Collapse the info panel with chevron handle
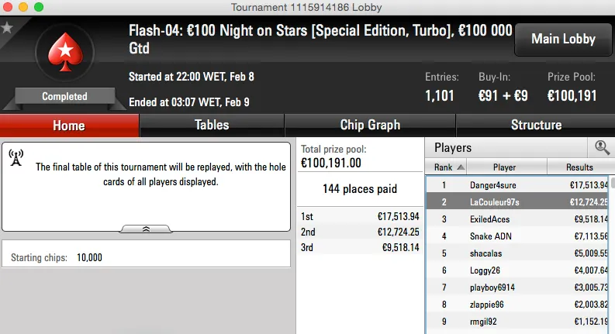 (x=147, y=229)
